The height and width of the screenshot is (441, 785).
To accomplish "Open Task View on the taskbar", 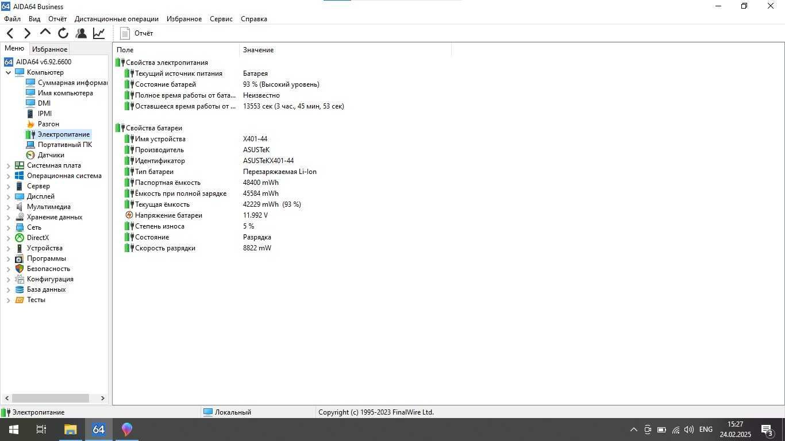I will [41, 430].
